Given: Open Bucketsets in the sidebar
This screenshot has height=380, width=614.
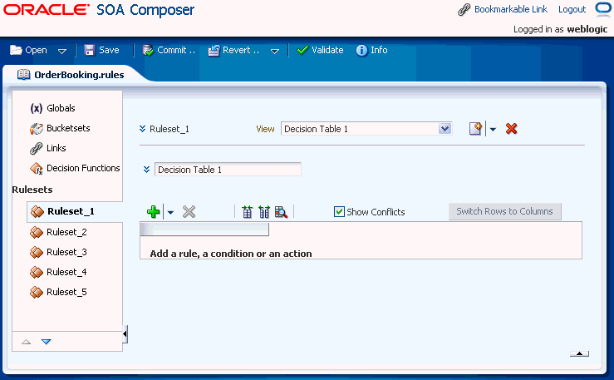Looking at the screenshot, I should [60, 128].
